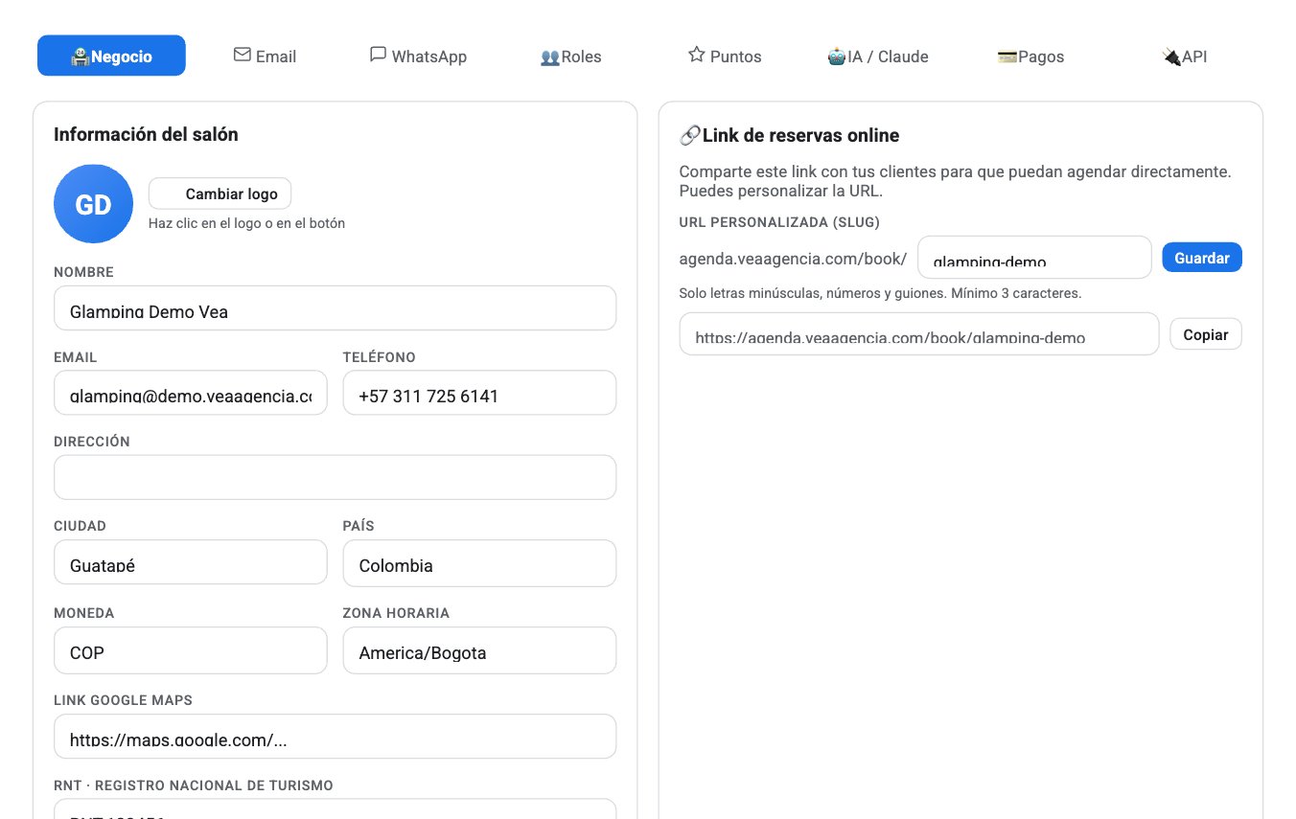Click the "Link de reservas online" heading
Viewport: 1296px width, 819px height.
[789, 135]
